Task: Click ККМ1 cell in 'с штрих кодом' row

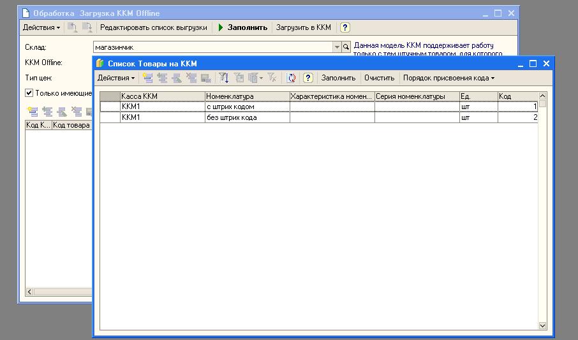Action: 163,107
